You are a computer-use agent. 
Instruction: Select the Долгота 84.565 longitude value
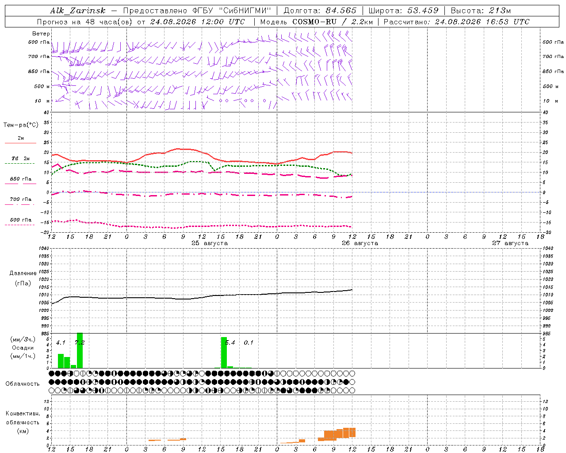[320, 11]
